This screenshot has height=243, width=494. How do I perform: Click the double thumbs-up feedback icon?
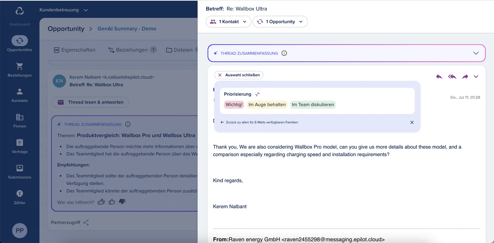pyautogui.click(x=101, y=202)
